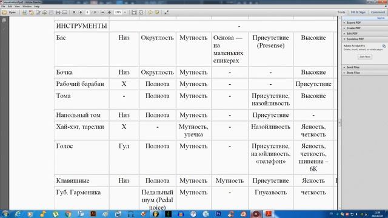Click the Fit width scrolling icon
The width and height of the screenshot is (388, 218).
pos(134,12)
